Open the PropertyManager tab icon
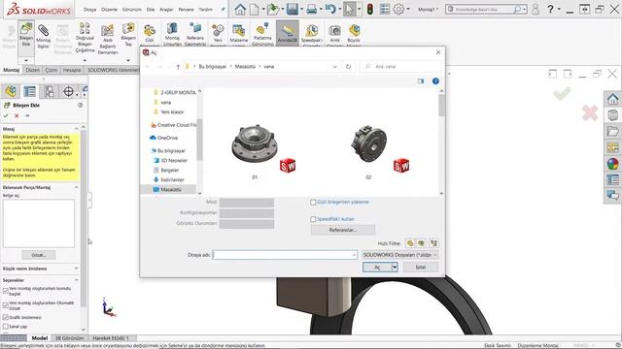 30,91
